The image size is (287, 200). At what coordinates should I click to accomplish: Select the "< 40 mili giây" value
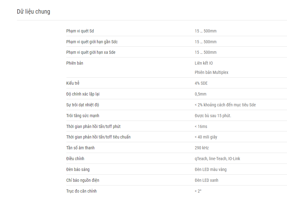coord(206,137)
